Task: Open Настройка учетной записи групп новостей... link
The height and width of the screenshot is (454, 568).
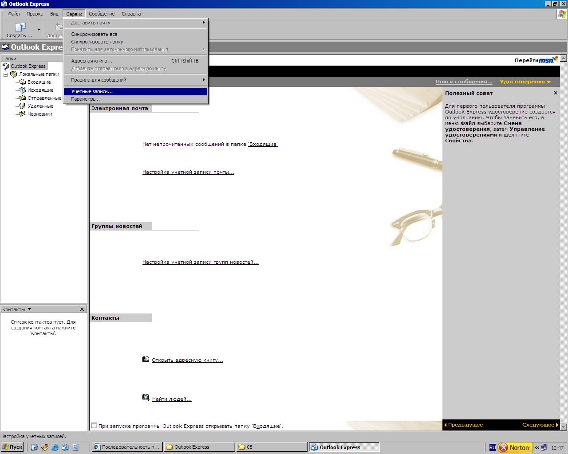Action: point(200,262)
